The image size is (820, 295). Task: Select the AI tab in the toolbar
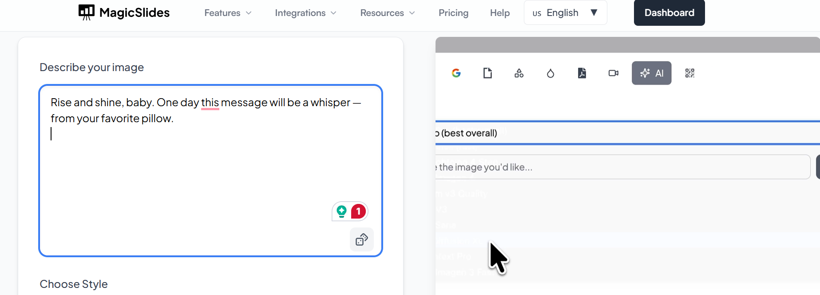[651, 73]
